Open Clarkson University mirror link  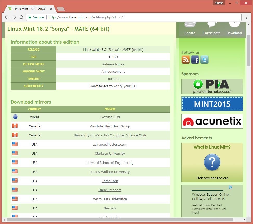point(110,153)
